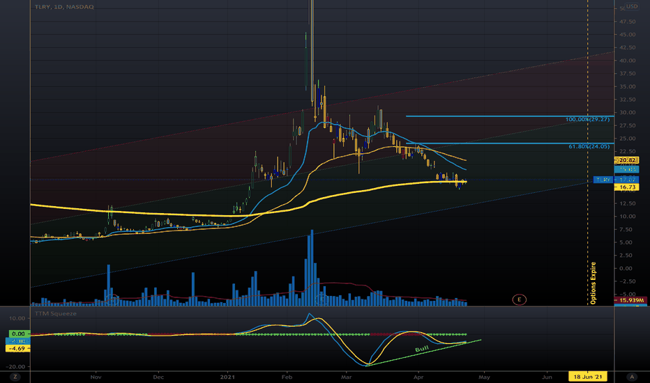Screen dimensions: 650x383
Task: Click the -20.00 label on indicator scale
Action: point(16,367)
